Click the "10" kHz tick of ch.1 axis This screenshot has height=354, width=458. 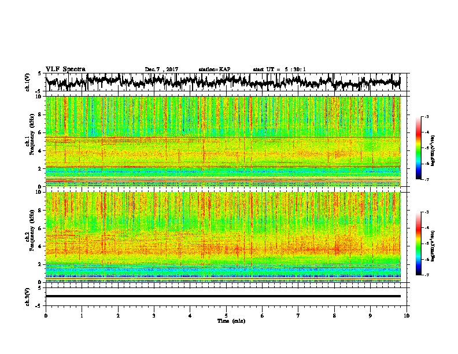[39, 97]
